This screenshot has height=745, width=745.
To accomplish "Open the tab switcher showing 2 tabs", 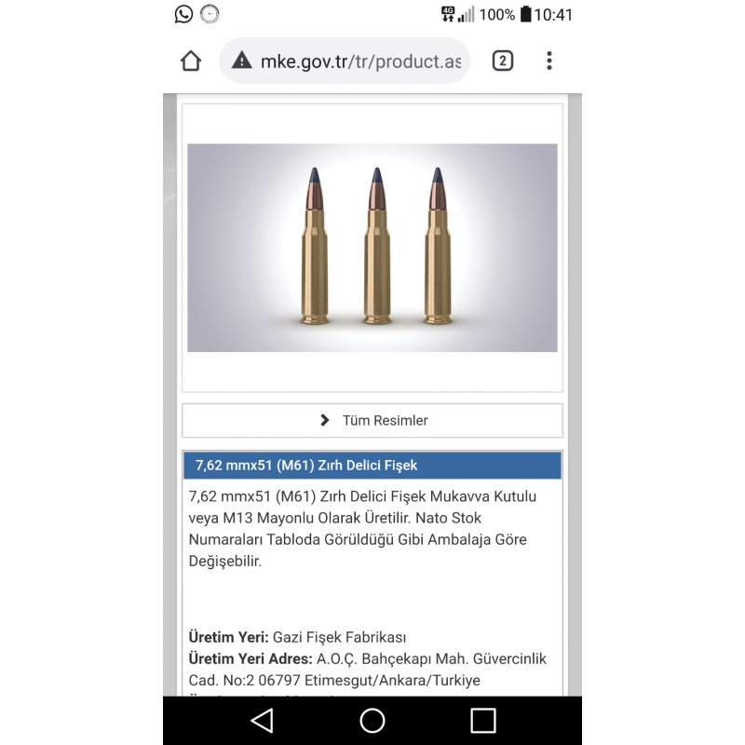I will click(x=502, y=61).
